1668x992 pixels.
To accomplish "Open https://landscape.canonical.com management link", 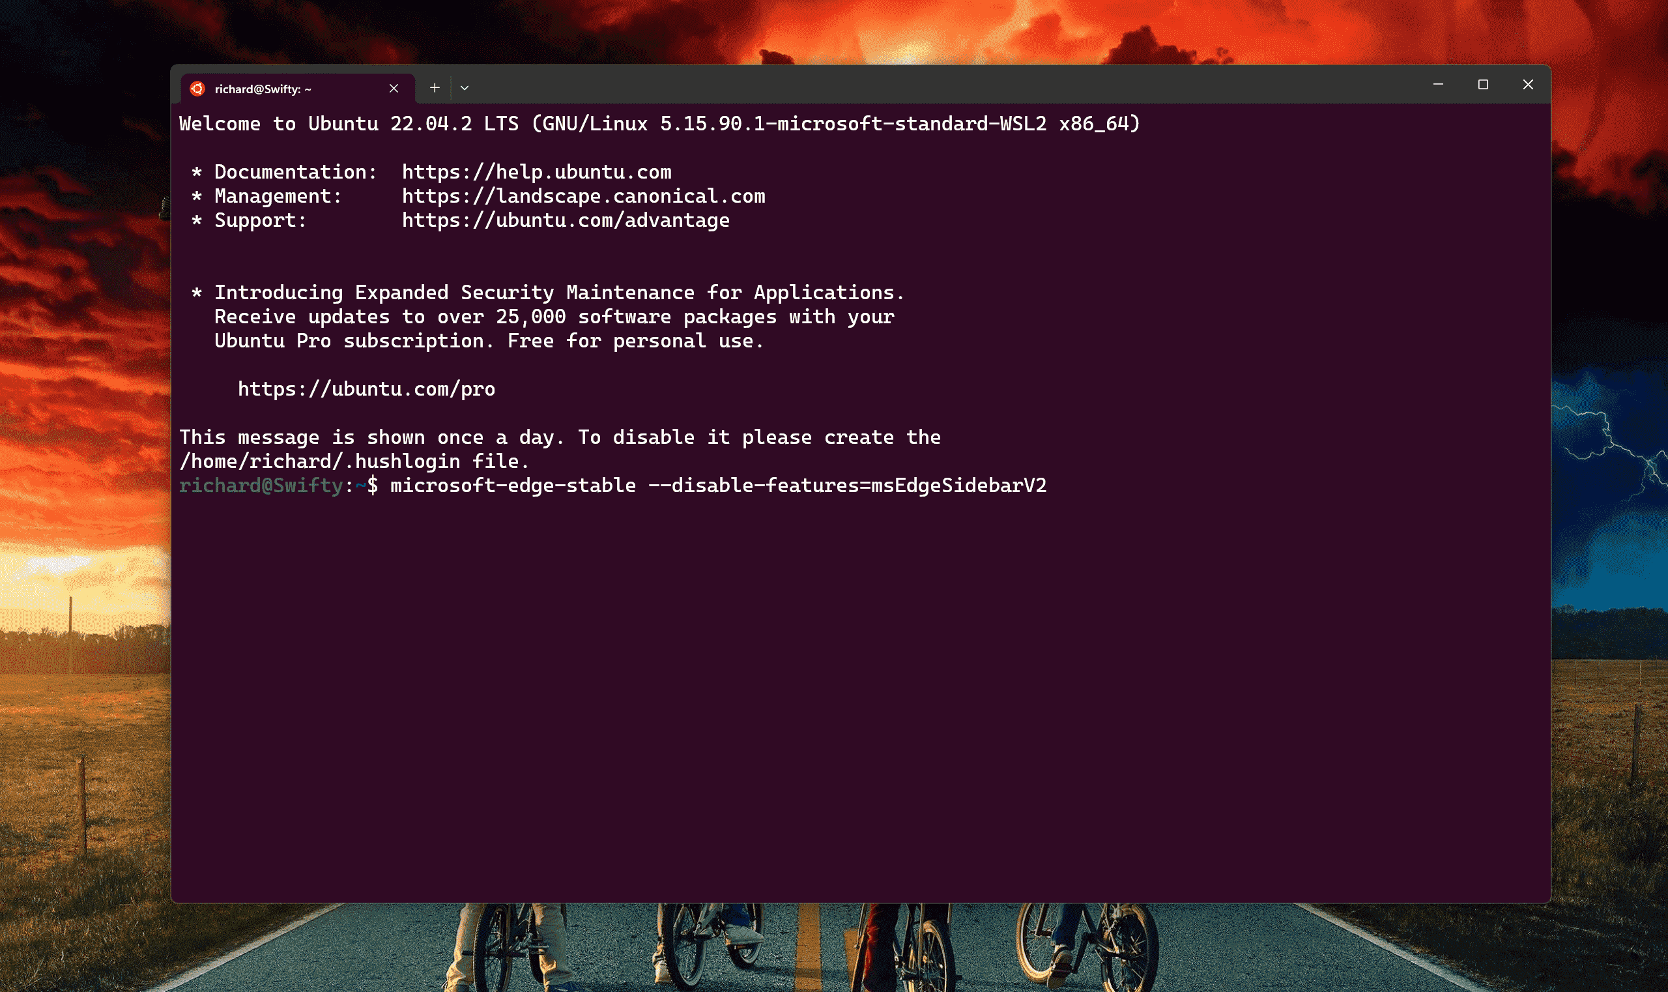I will click(582, 195).
